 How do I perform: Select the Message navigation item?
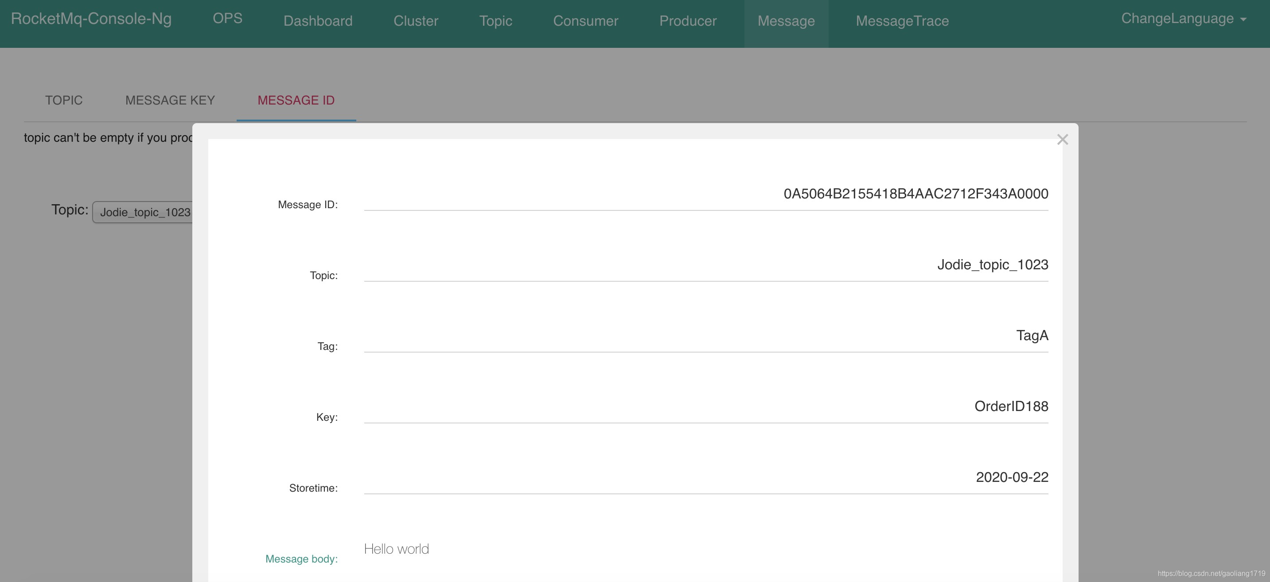tap(786, 21)
